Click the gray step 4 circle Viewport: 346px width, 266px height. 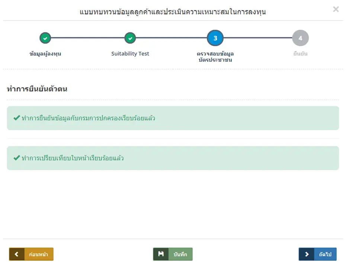click(x=300, y=38)
